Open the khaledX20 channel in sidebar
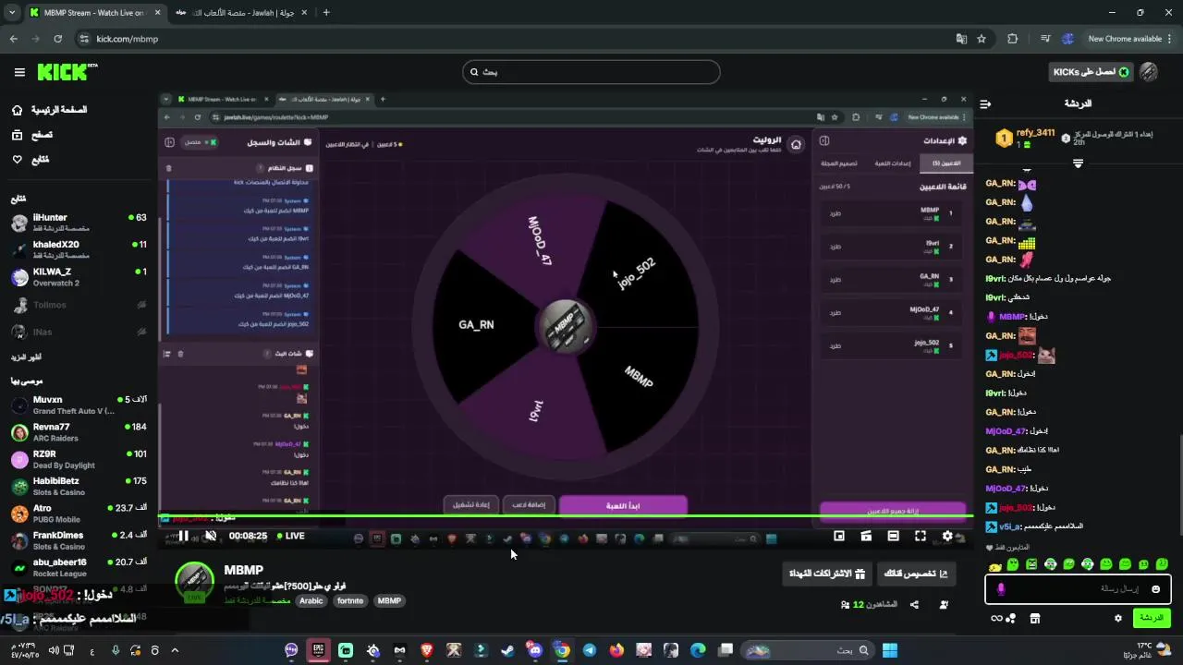This screenshot has height=665, width=1183. [78, 249]
